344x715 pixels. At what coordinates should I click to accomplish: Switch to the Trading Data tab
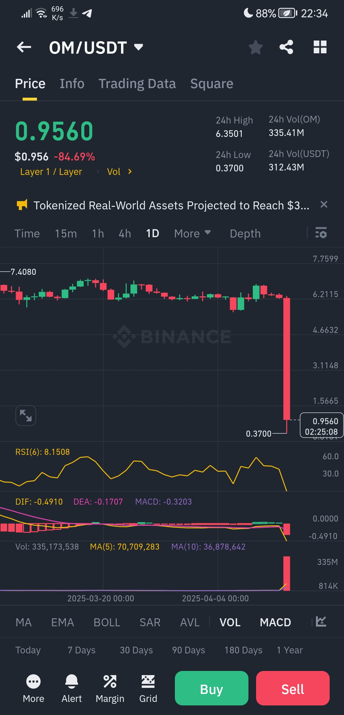pos(137,84)
